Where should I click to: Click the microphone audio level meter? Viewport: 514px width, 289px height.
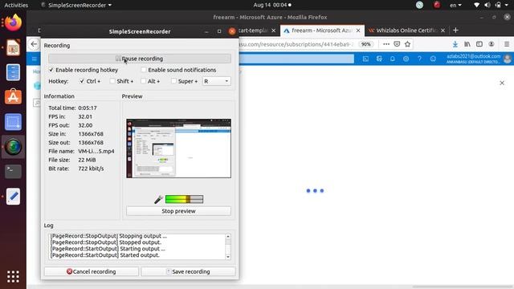pos(184,199)
